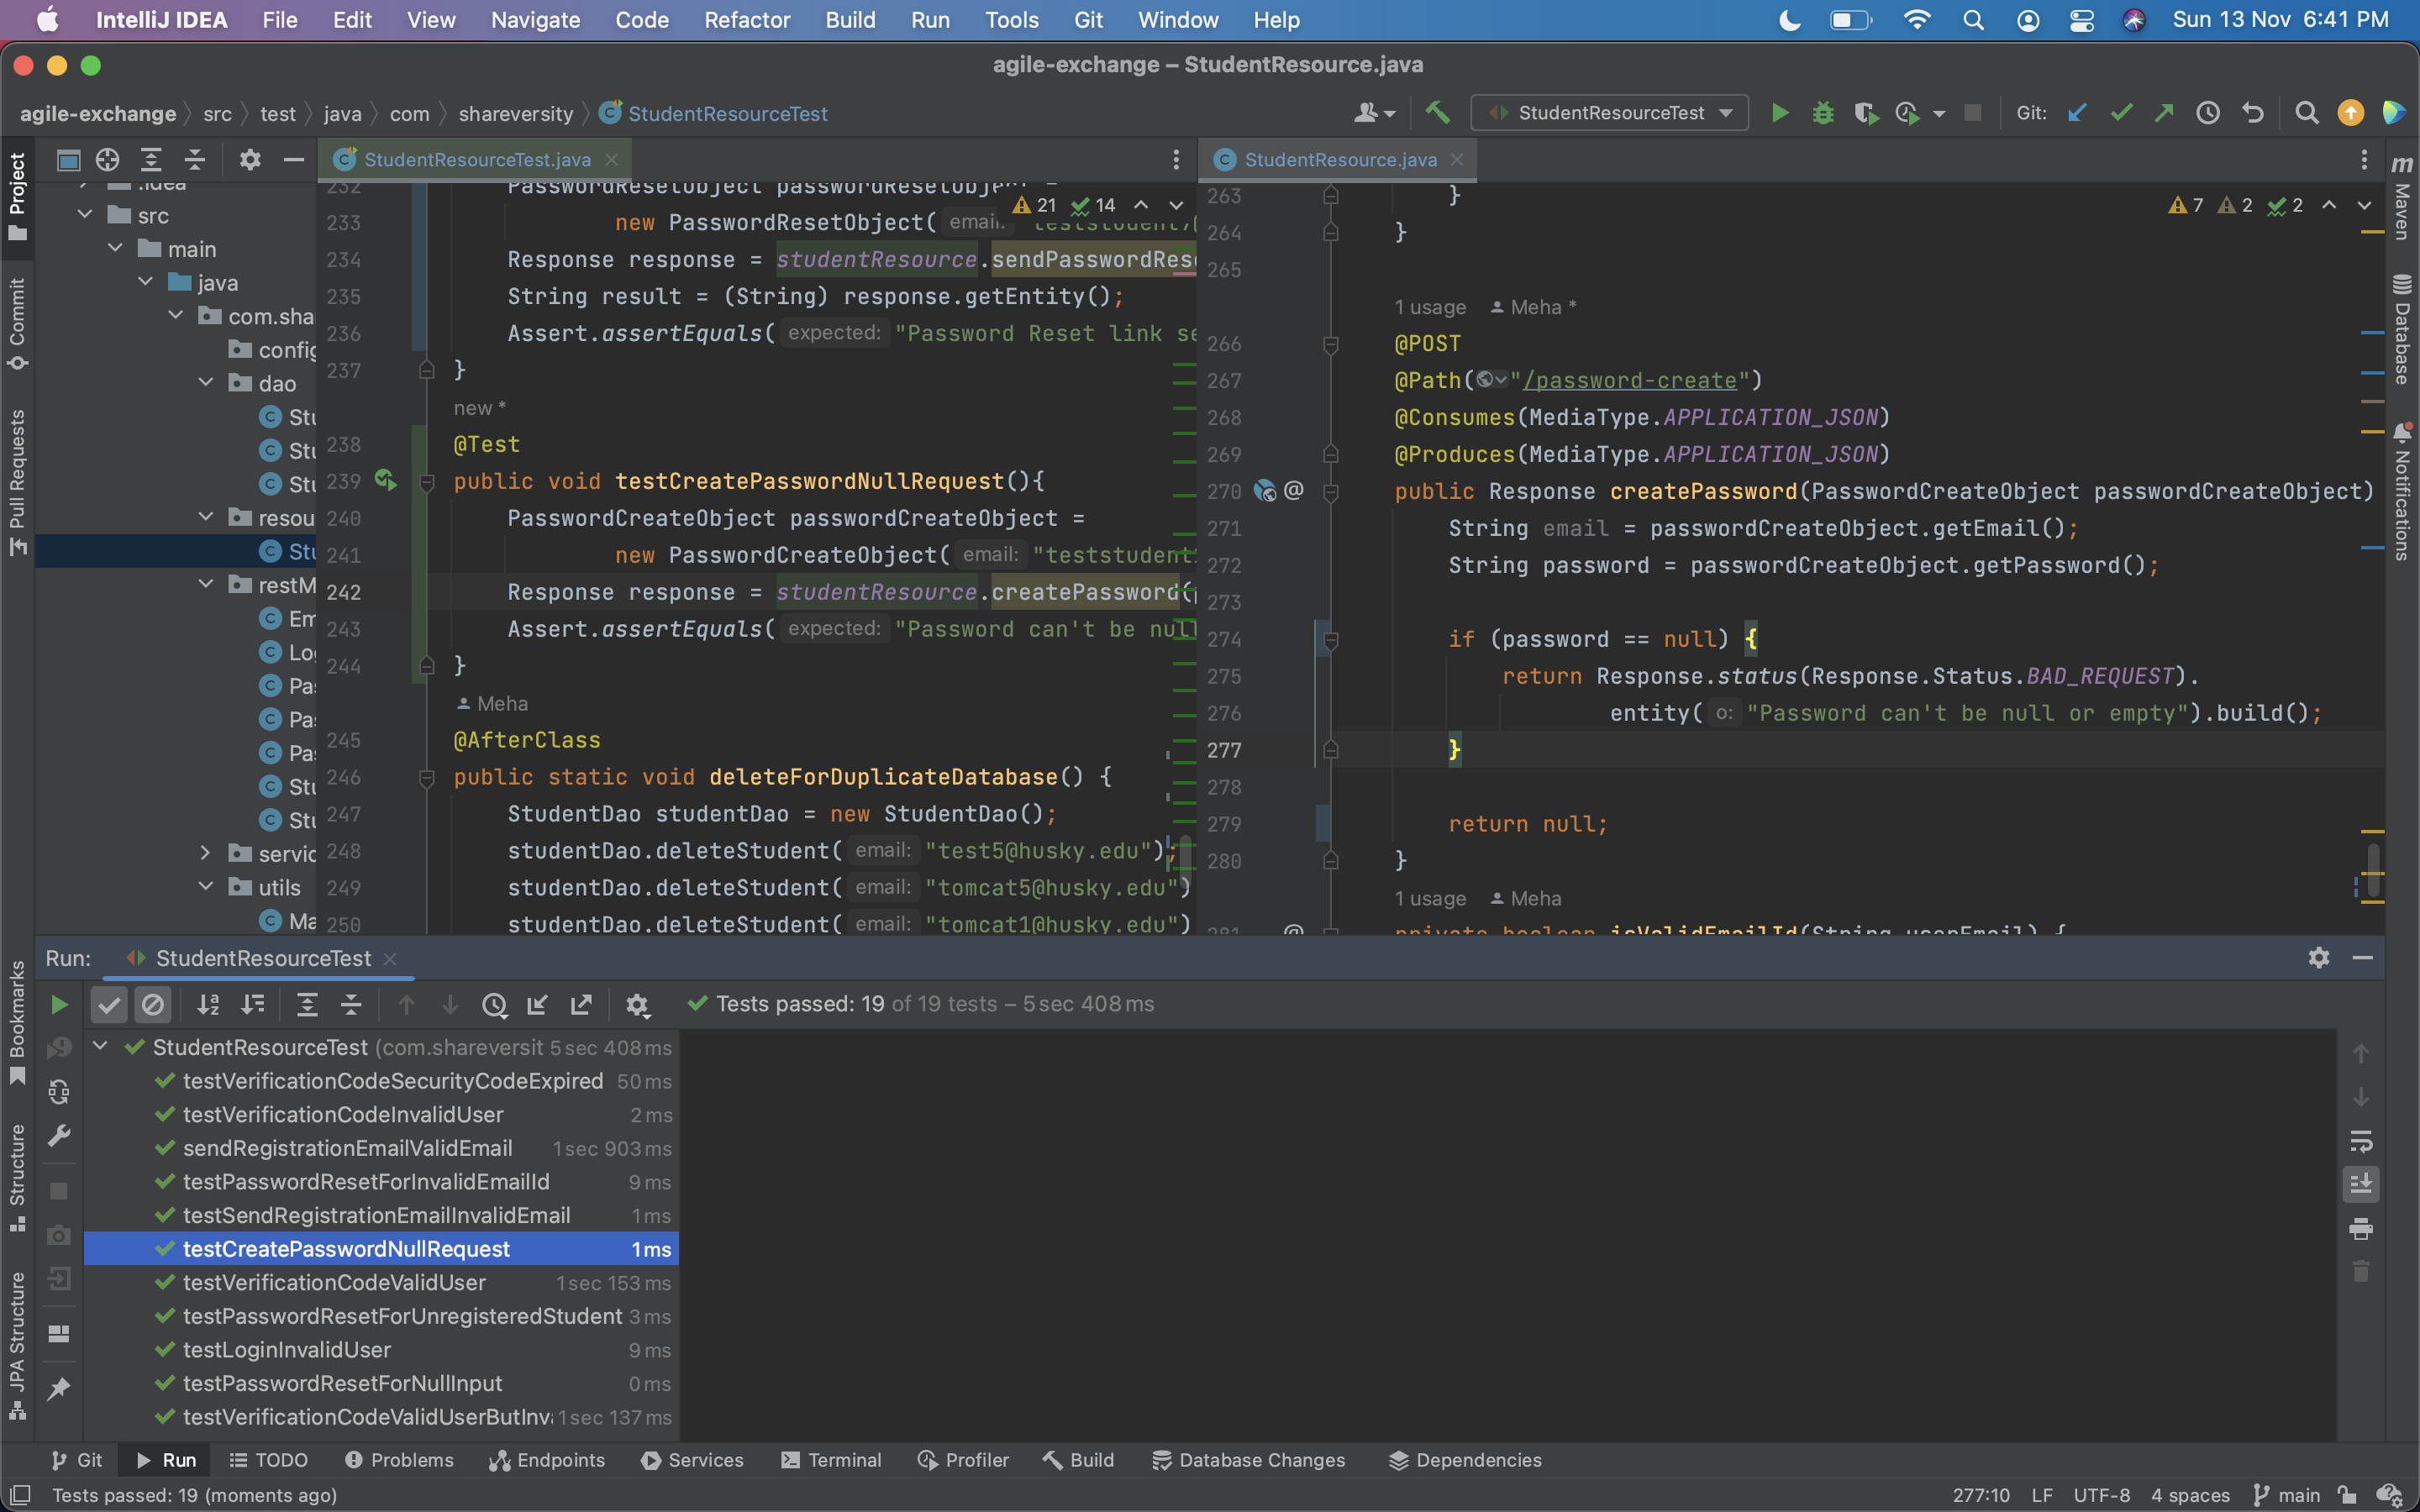
Task: Update project via the Git blue arrow
Action: pyautogui.click(x=2077, y=113)
